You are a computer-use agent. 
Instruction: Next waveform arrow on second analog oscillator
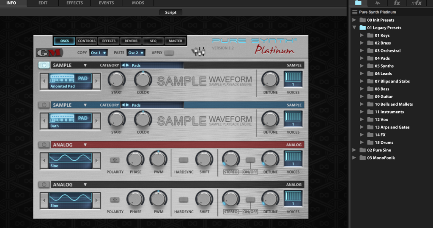pyautogui.click(x=96, y=201)
